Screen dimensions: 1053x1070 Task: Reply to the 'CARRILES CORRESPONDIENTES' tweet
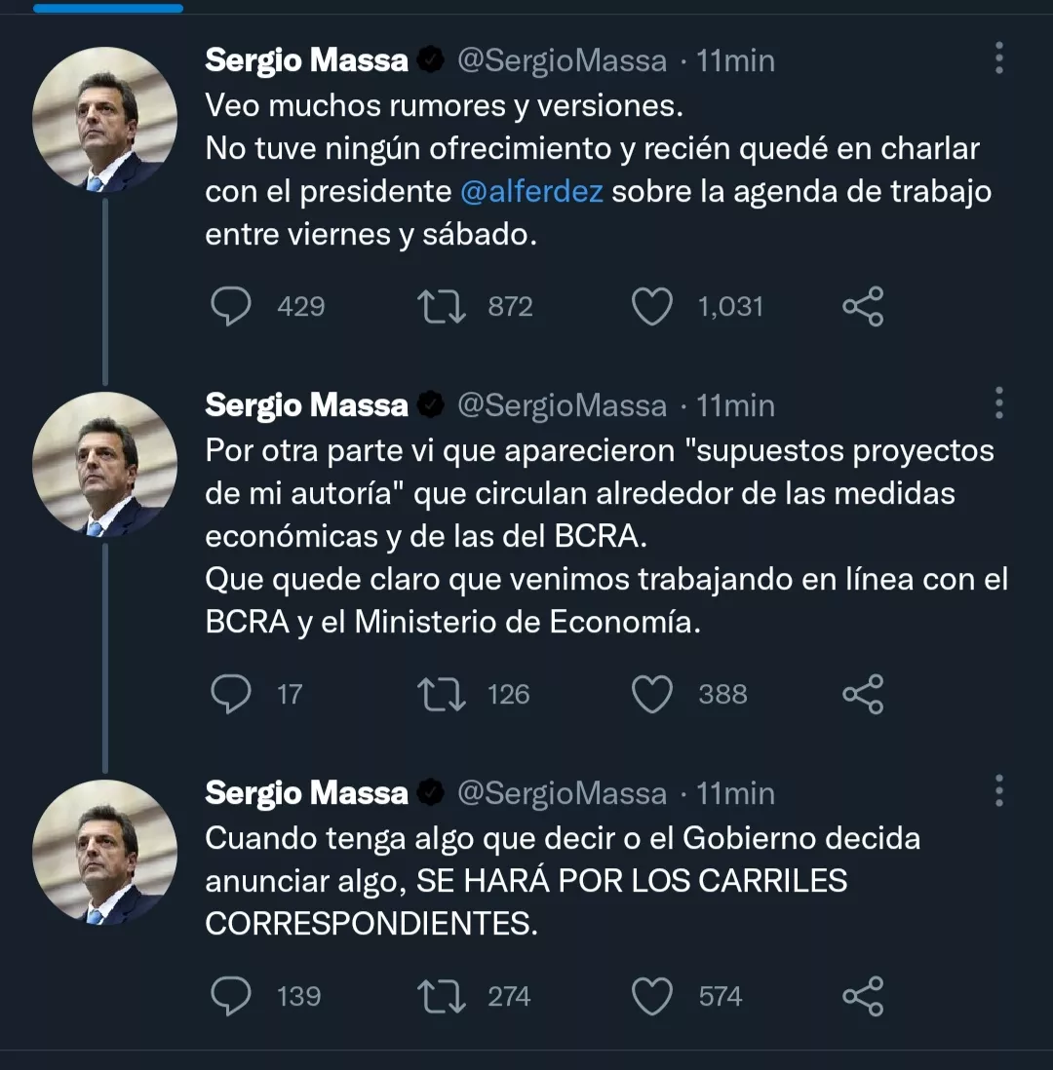(232, 996)
